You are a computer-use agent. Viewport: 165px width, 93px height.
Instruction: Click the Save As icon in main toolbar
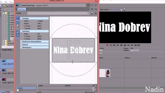click(x=11, y=5)
